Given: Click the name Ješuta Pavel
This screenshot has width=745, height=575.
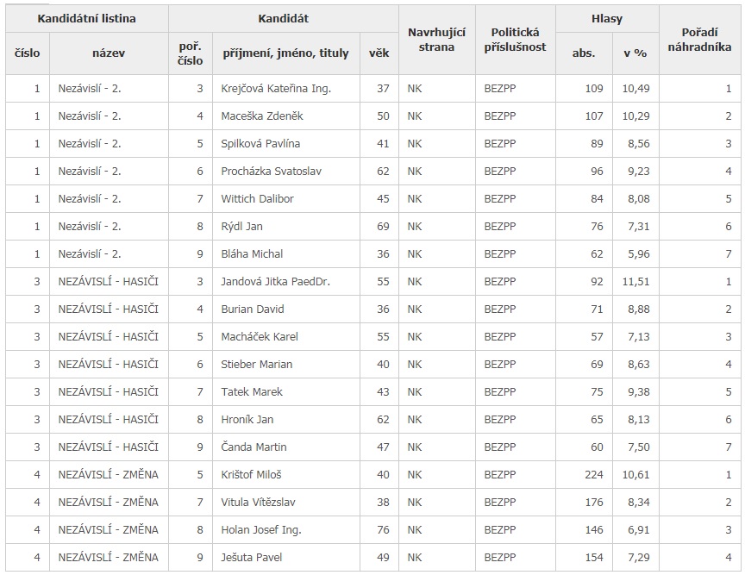Looking at the screenshot, I should point(251,557).
